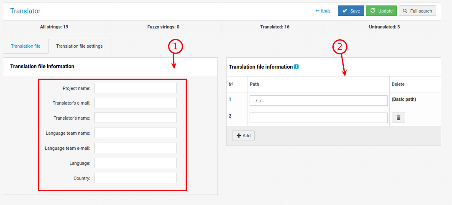Click the green Update button
The height and width of the screenshot is (205, 452).
pyautogui.click(x=381, y=11)
